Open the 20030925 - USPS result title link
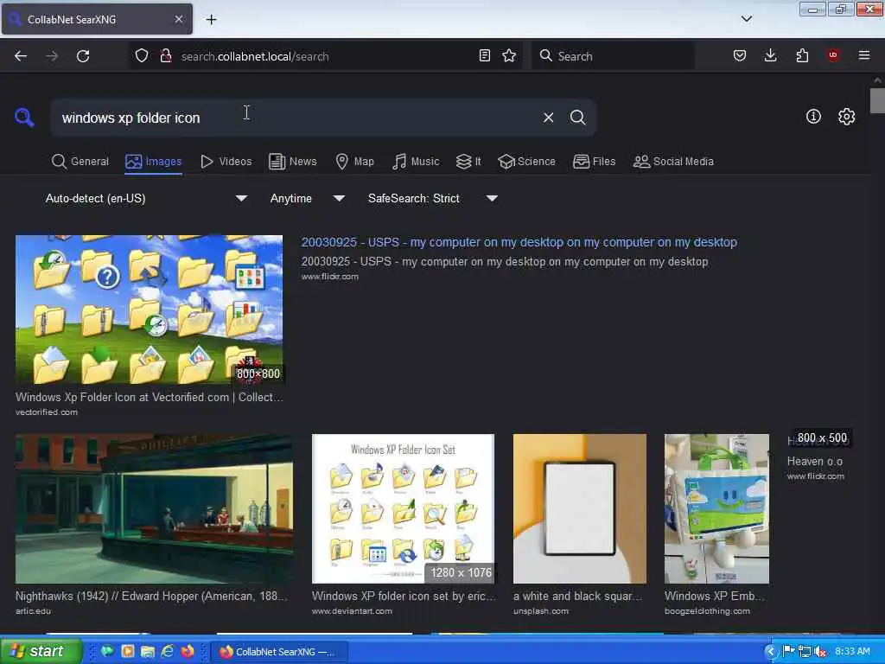 519,242
